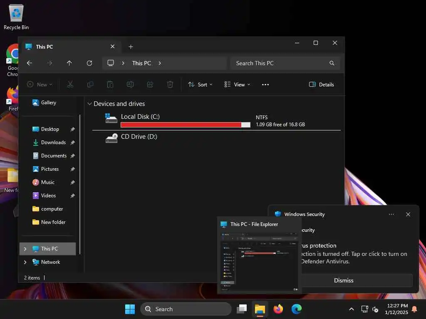Close the Windows Security notification

pos(408,215)
